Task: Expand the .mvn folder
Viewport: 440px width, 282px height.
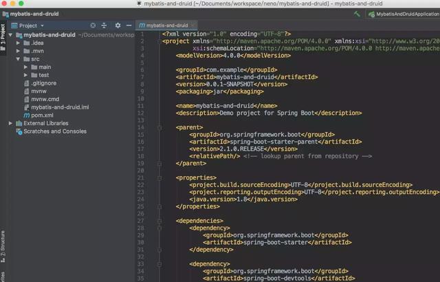Action: click(x=18, y=51)
